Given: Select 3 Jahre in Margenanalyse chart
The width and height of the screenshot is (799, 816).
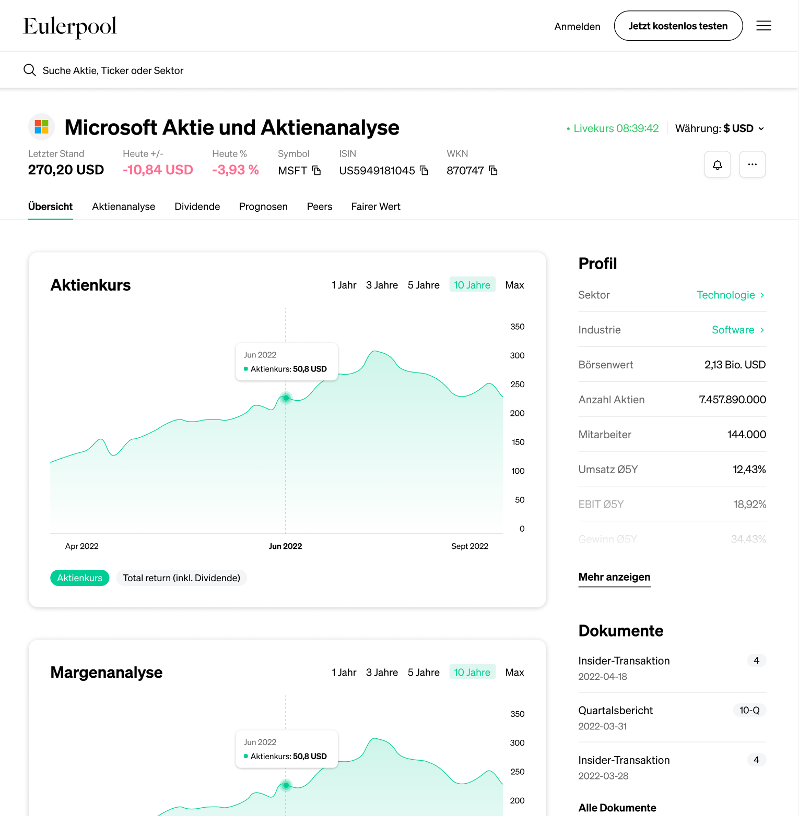Looking at the screenshot, I should 382,672.
